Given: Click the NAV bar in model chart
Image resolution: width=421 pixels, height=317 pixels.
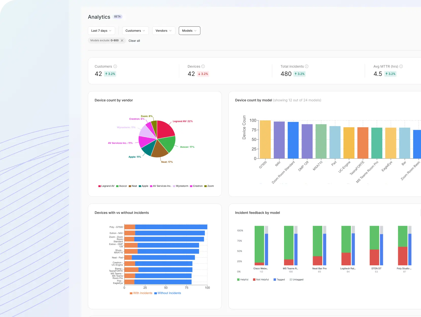Looking at the screenshot, I should [279, 140].
